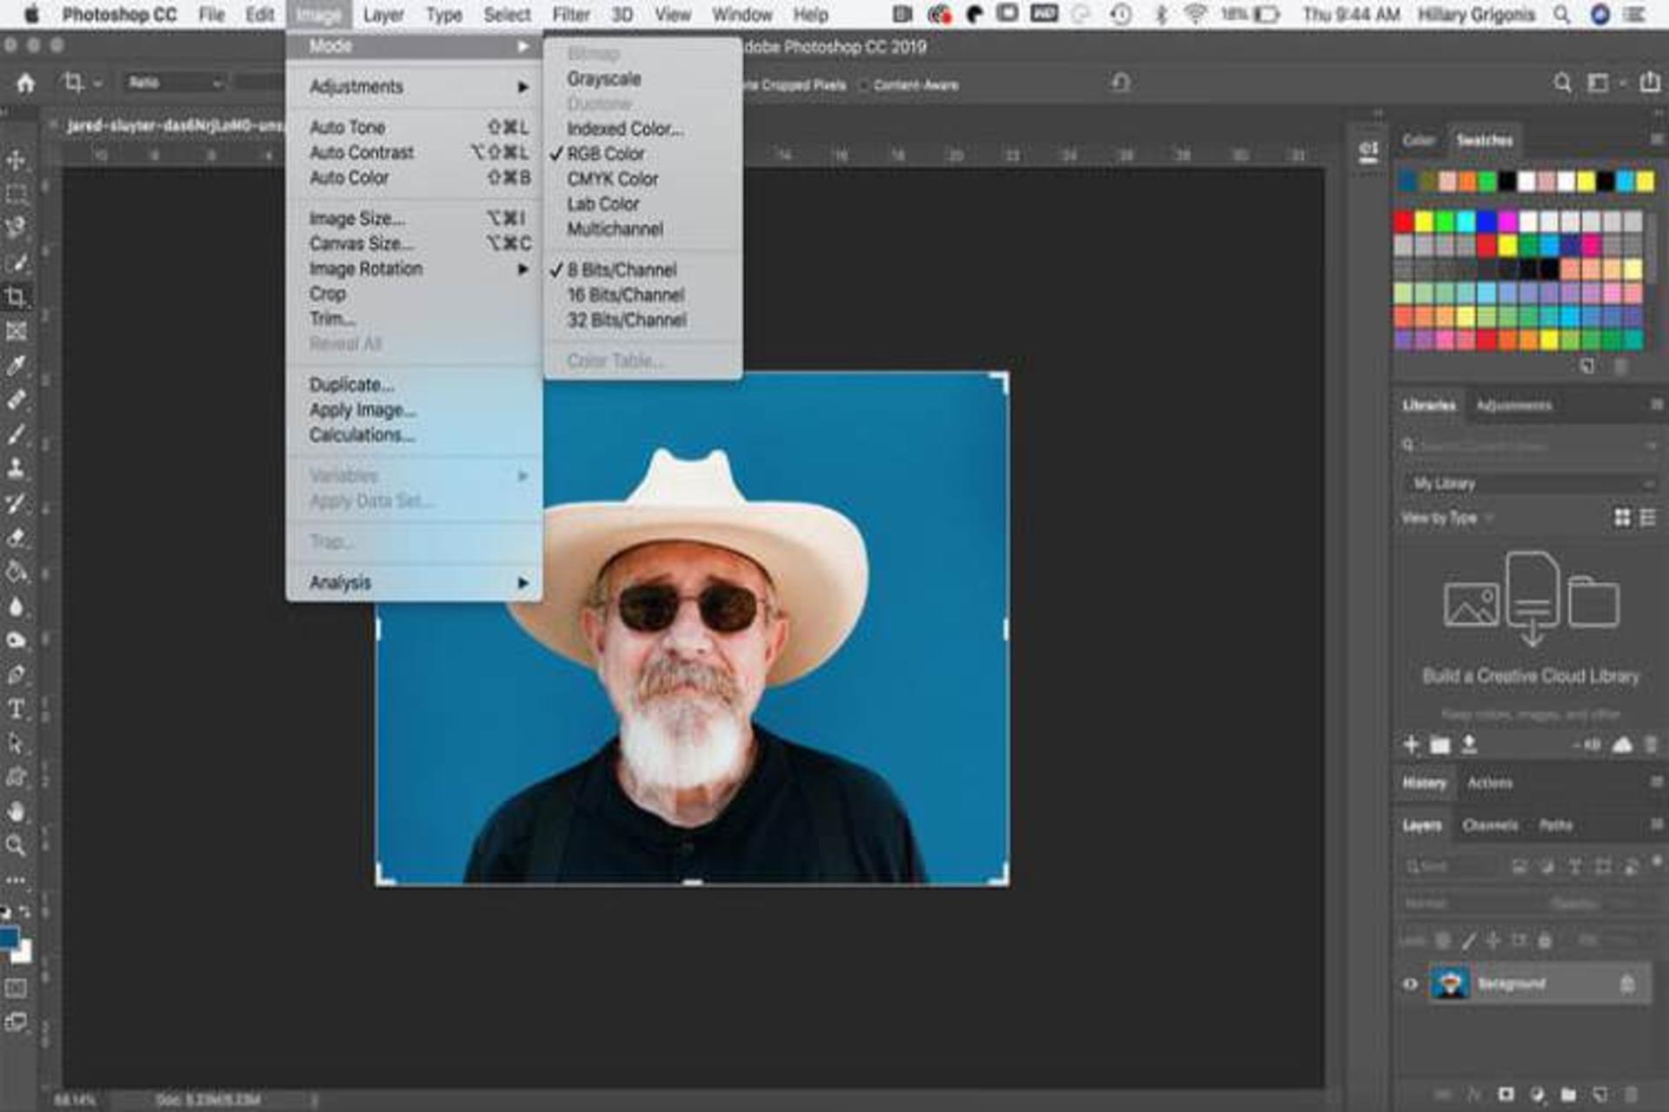Select the Rectangular Marquee tool

(x=16, y=194)
